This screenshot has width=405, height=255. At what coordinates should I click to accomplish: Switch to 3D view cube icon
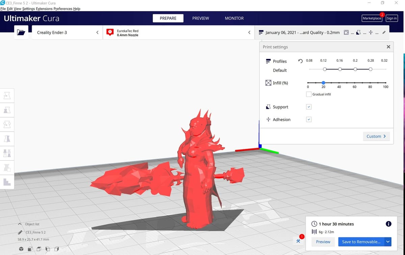click(x=21, y=249)
